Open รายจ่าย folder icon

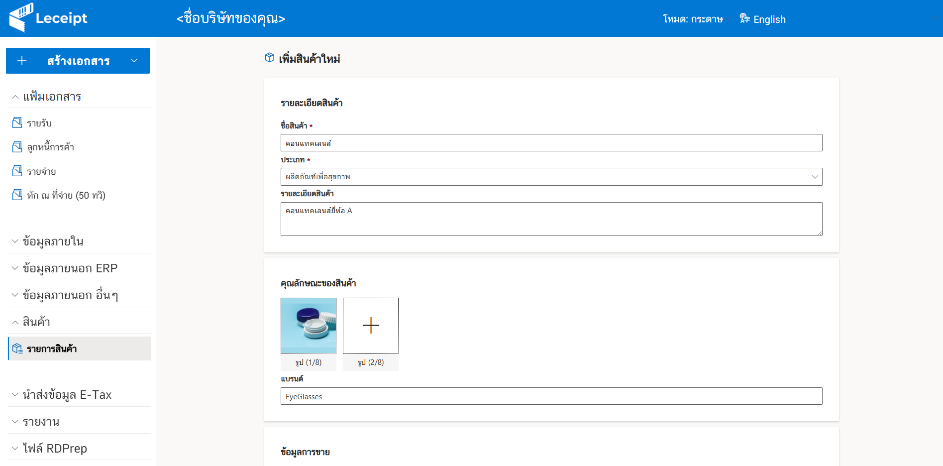17,171
